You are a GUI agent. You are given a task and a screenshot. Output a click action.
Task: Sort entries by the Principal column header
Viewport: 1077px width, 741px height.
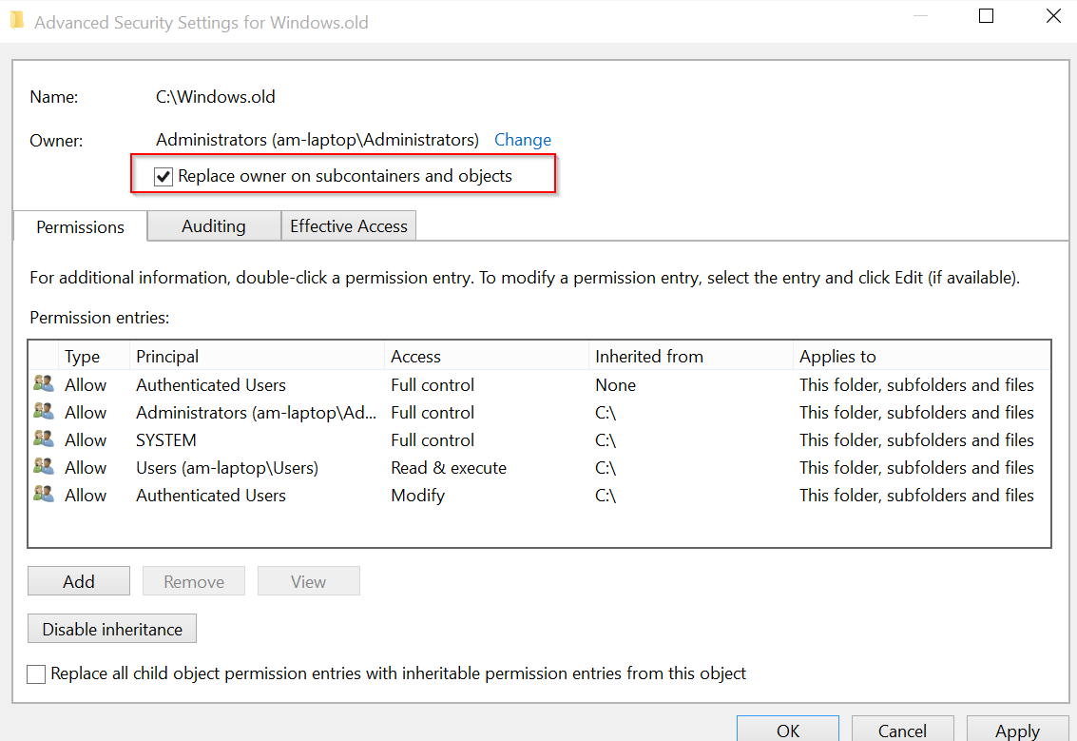[167, 357]
